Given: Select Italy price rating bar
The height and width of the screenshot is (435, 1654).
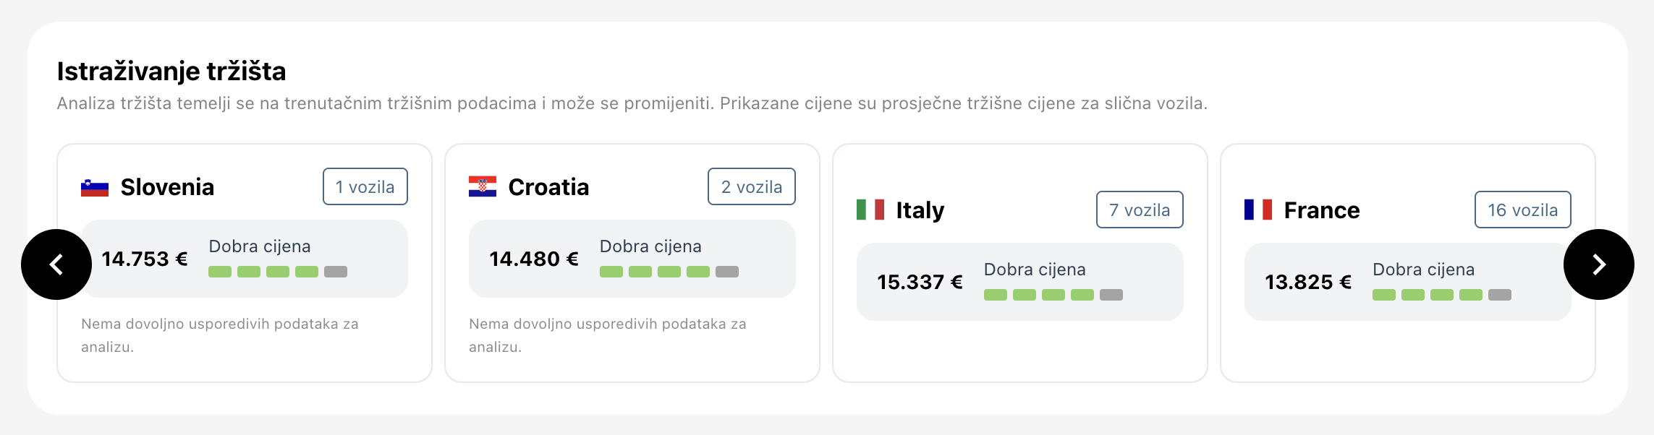Looking at the screenshot, I should [x=1053, y=295].
